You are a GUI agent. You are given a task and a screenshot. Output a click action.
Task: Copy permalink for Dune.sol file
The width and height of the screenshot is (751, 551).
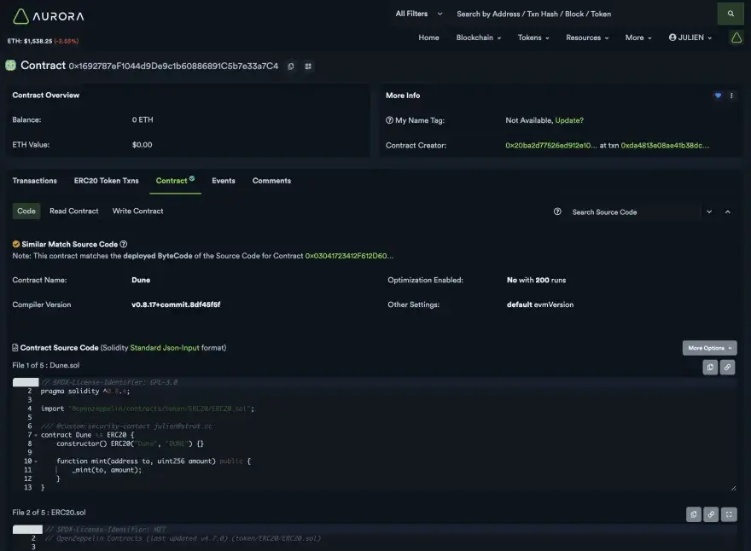point(727,367)
